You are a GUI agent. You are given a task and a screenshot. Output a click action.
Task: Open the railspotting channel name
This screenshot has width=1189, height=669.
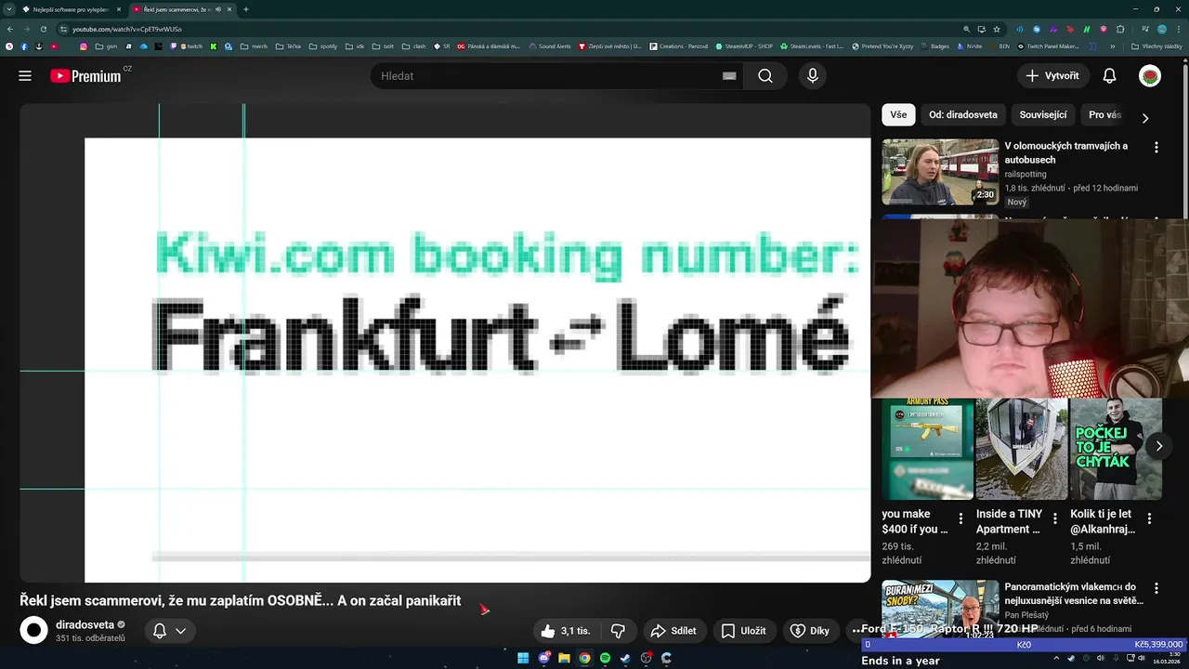pyautogui.click(x=1026, y=174)
